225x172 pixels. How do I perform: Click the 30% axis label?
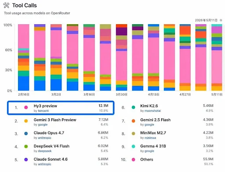tap(8, 70)
